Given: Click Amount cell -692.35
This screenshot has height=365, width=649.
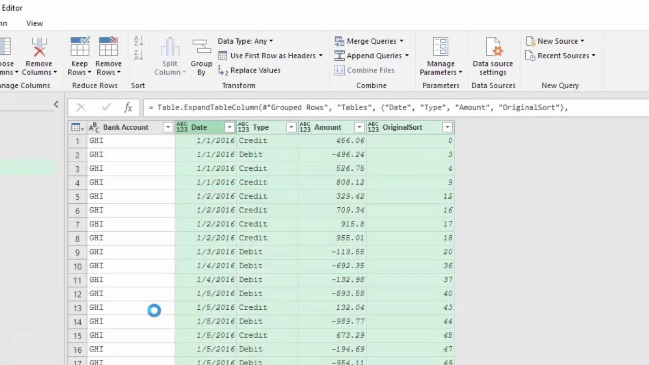Looking at the screenshot, I should 333,266.
